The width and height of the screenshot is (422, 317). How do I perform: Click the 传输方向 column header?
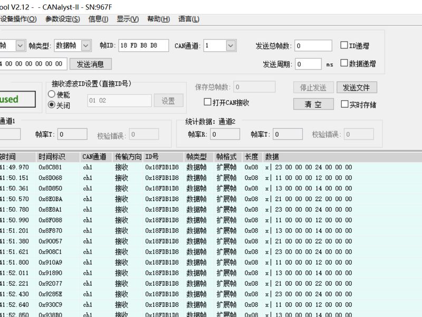tap(128, 157)
